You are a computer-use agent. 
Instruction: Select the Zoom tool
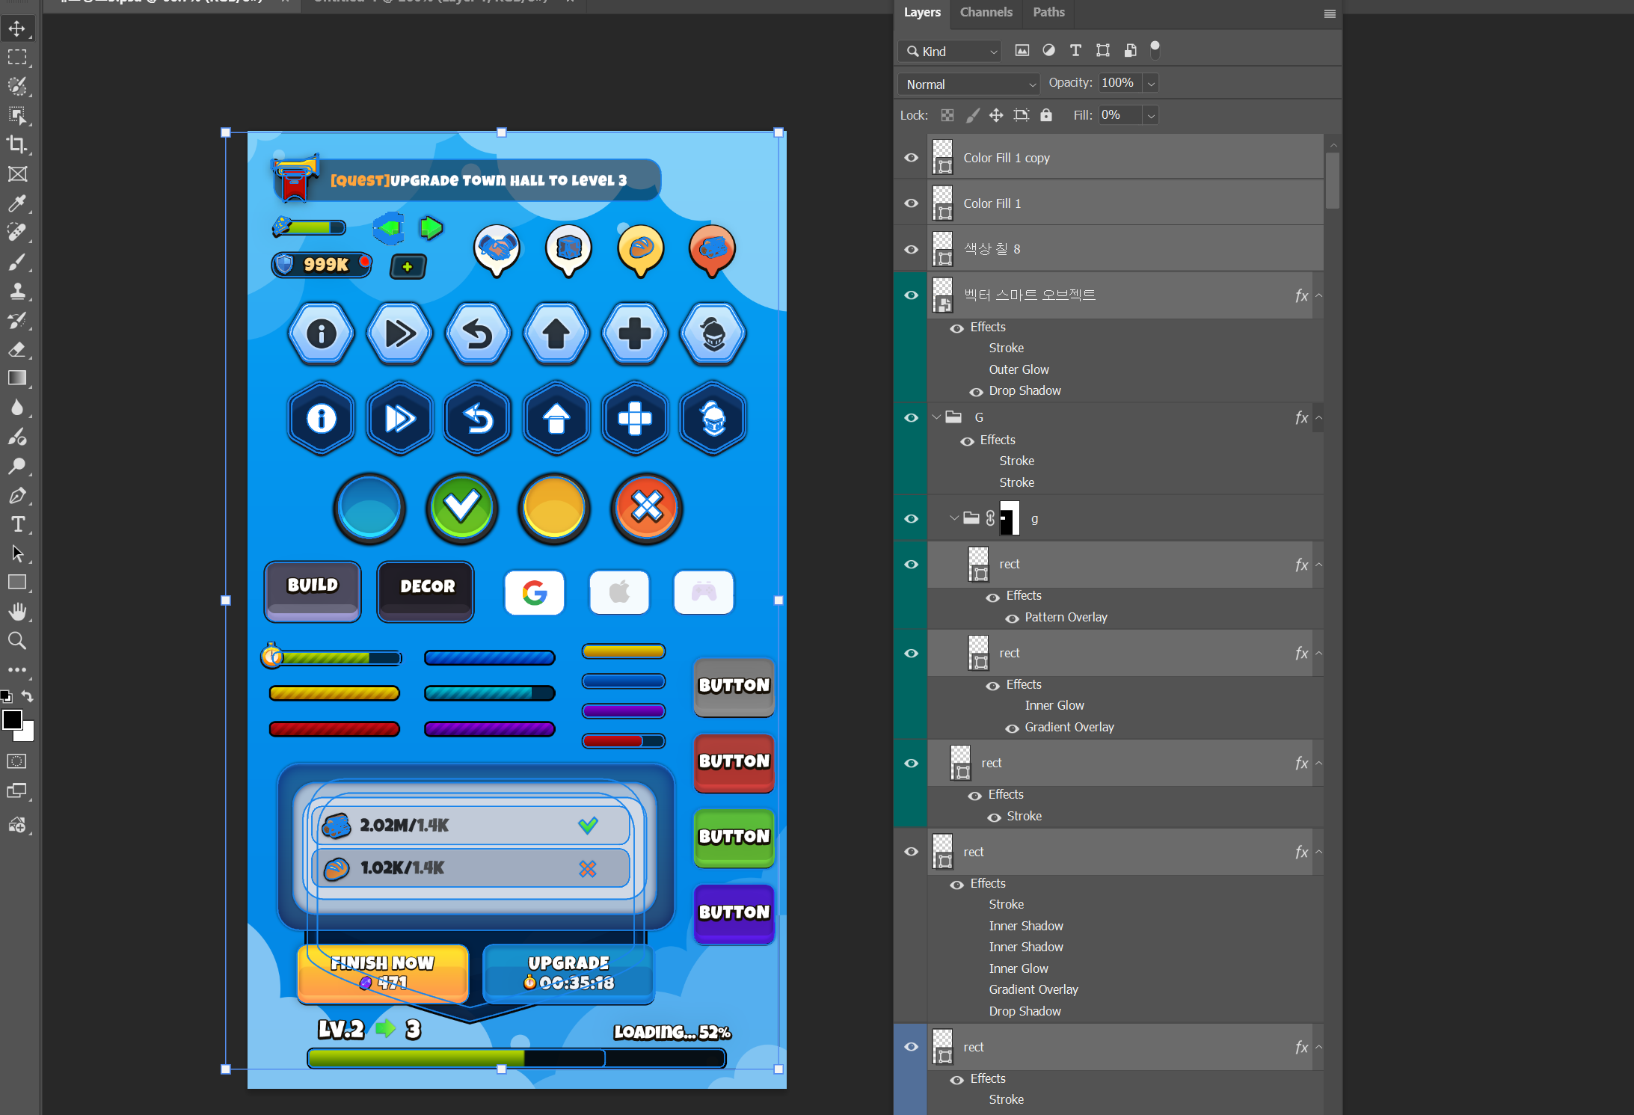pyautogui.click(x=16, y=641)
